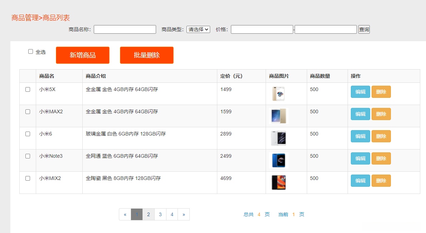Go to next page with » arrow
Image resolution: width=426 pixels, height=233 pixels.
[184, 214]
